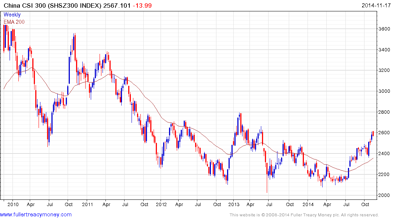Click the 3000 price axis label
The width and height of the screenshot is (395, 220).
[x=384, y=91]
